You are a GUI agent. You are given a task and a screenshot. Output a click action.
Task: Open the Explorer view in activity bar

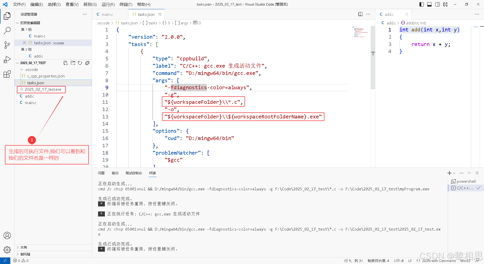pyautogui.click(x=7, y=16)
